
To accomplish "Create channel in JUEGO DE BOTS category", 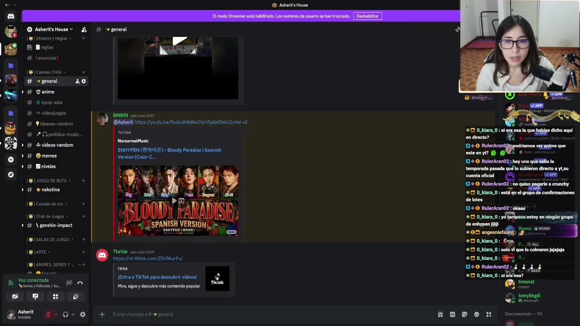I will tap(83, 181).
